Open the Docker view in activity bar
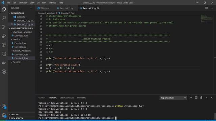The image size is (216, 121). pyautogui.click(x=4, y=63)
